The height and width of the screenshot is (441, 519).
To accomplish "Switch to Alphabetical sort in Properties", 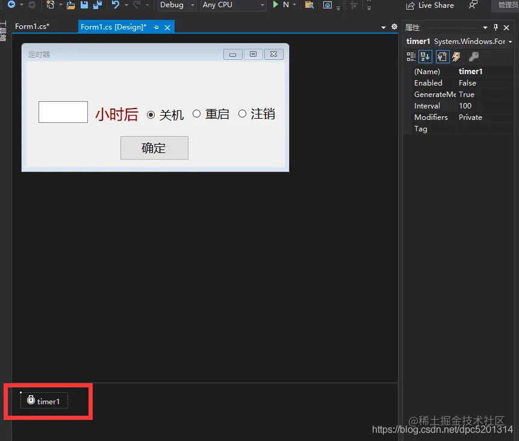I will pyautogui.click(x=425, y=57).
